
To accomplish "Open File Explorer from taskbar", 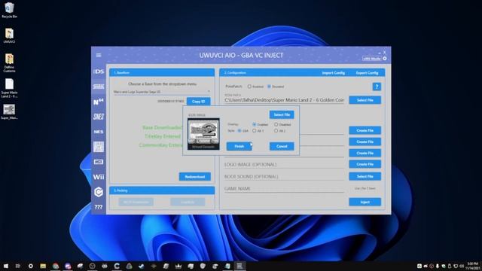I will coord(43,266).
